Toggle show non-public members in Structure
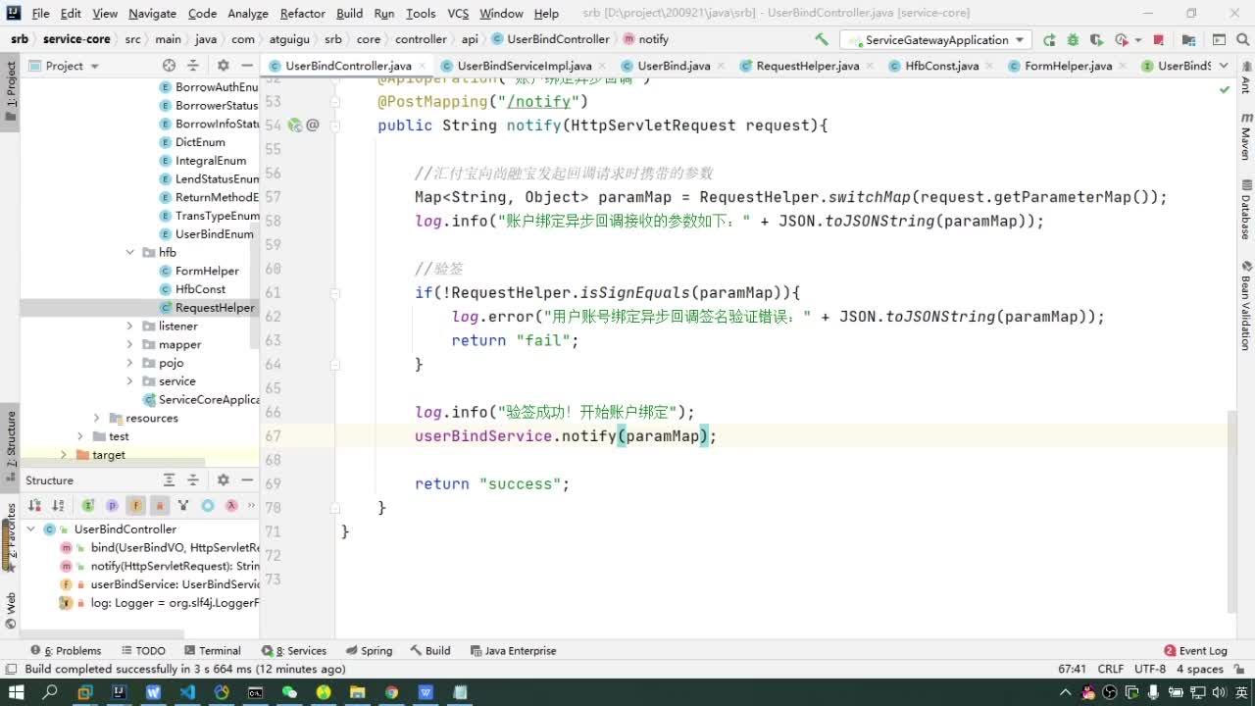This screenshot has width=1255, height=706. (x=159, y=505)
